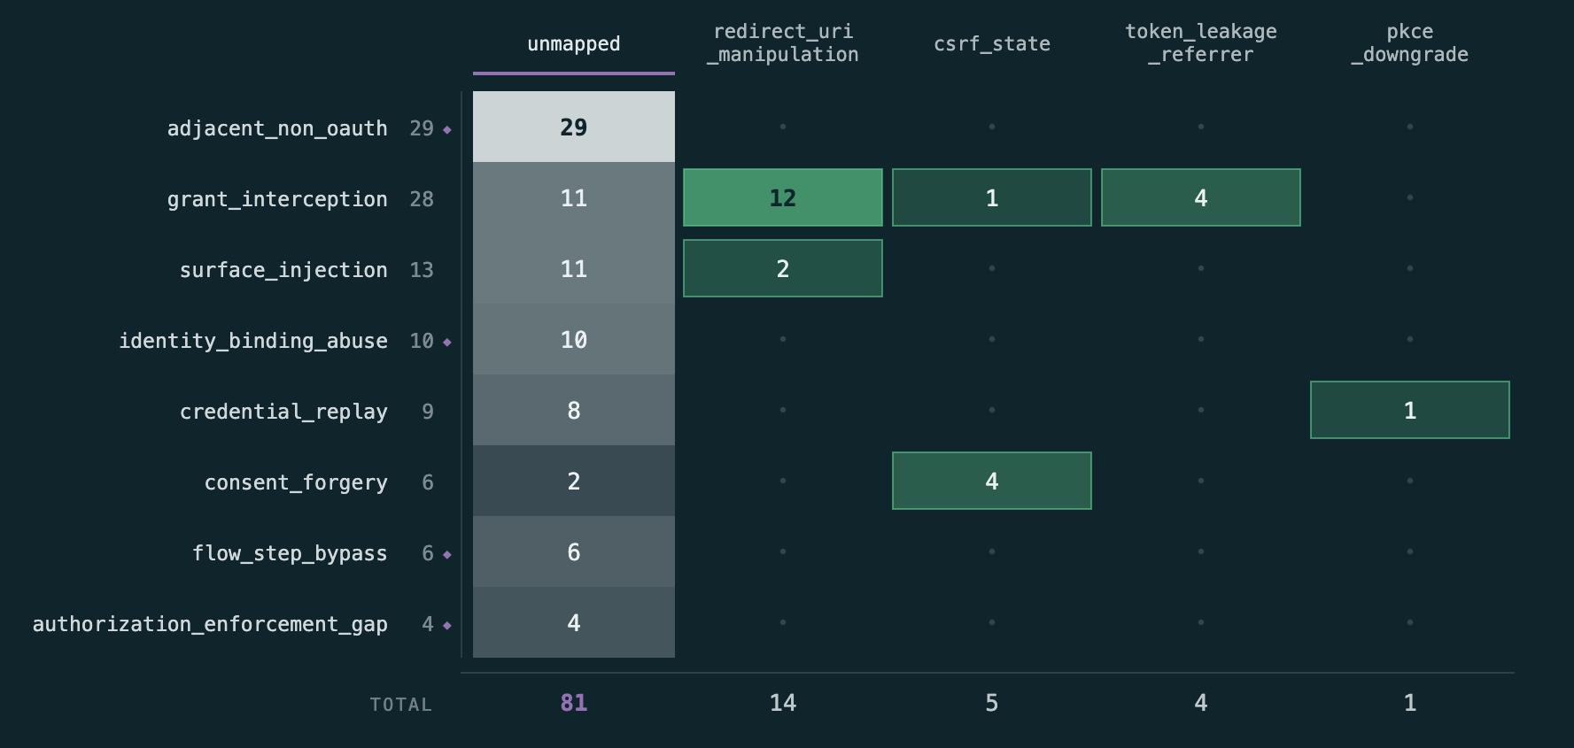Click grant_interception token_leakage_referrer cell showing 4
Image resolution: width=1574 pixels, height=748 pixels.
click(x=1201, y=197)
